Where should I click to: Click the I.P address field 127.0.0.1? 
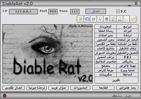(23, 11)
